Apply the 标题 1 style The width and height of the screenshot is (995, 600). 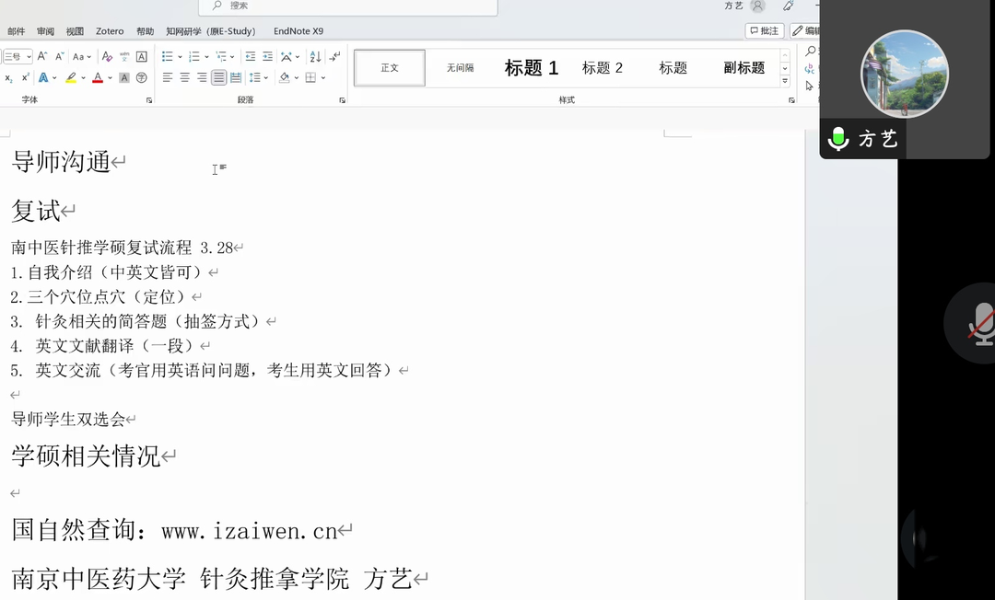[532, 68]
